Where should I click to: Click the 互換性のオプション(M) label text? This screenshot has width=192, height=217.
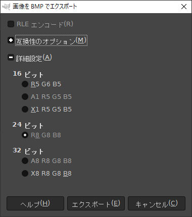[x=51, y=40]
